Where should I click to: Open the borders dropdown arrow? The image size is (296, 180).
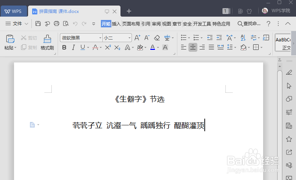point(262,48)
